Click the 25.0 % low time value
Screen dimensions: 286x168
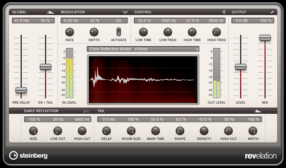tap(145, 21)
